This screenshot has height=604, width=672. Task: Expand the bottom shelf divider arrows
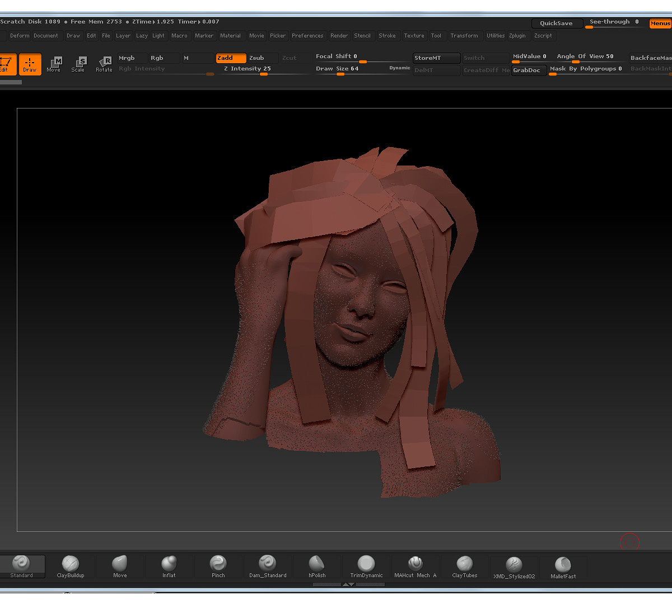pos(348,584)
